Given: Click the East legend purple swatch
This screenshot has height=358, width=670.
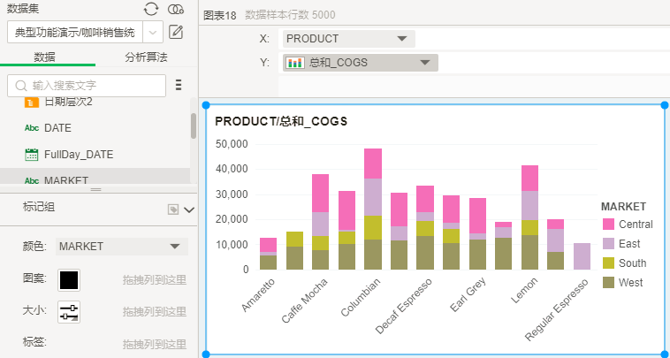Looking at the screenshot, I should tap(608, 244).
